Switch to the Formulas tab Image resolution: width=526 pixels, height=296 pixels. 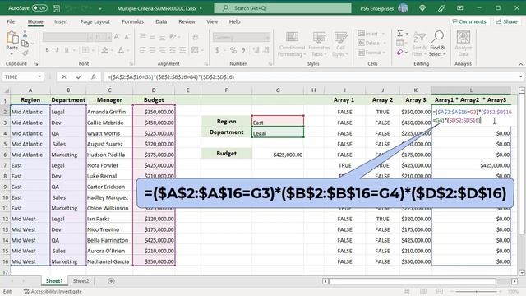(132, 21)
